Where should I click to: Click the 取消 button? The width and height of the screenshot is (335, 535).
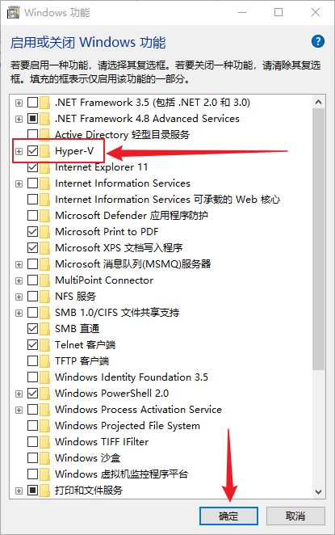(x=295, y=516)
